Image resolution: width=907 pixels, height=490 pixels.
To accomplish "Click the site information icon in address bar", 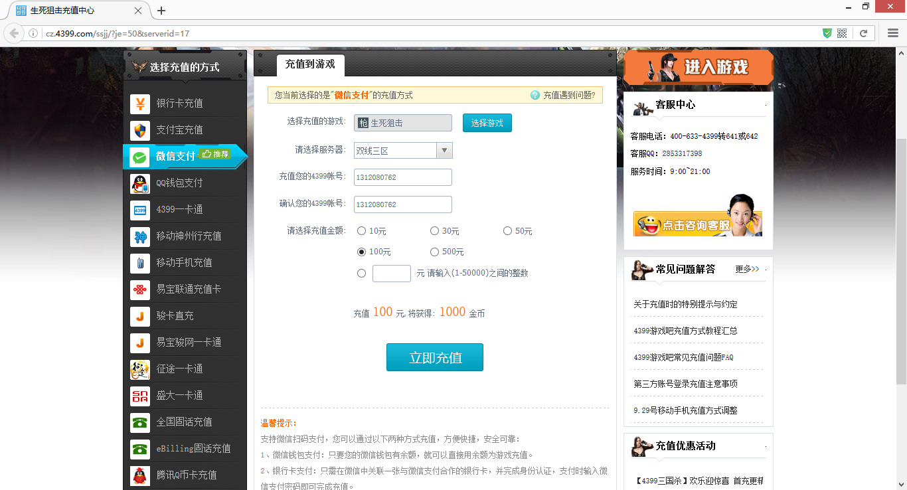I will tap(33, 33).
